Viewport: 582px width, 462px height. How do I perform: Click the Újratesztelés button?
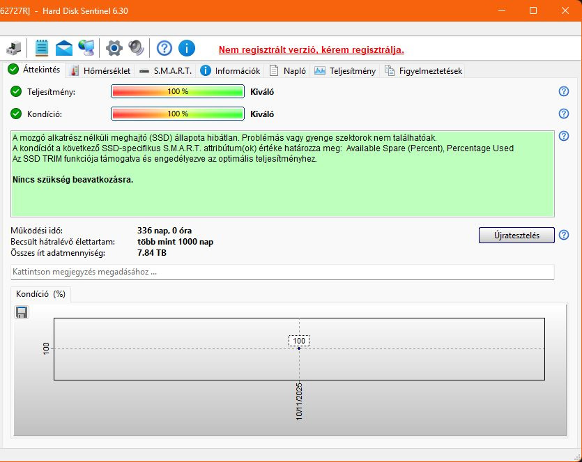point(516,236)
